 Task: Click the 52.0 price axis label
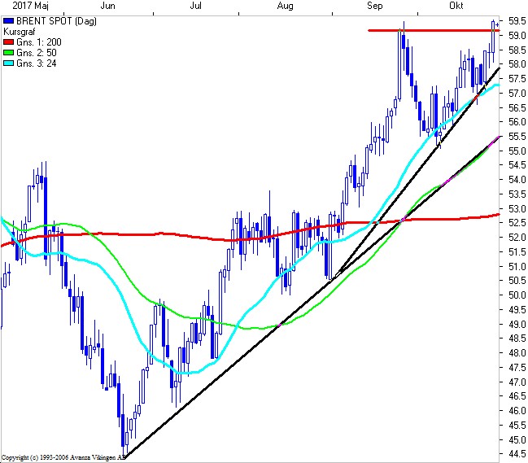(x=515, y=238)
